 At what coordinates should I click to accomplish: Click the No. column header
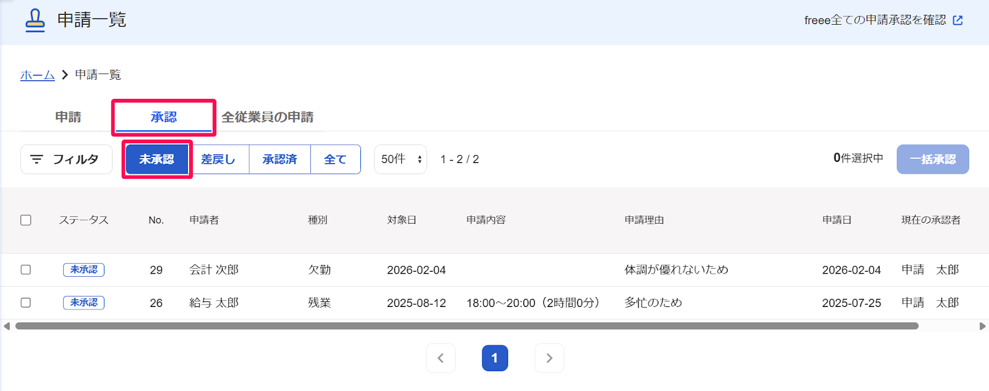[x=156, y=220]
